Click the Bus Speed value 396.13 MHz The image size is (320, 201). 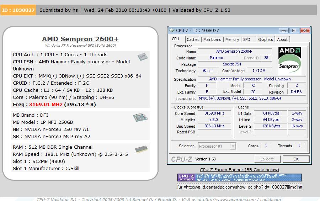214,126
